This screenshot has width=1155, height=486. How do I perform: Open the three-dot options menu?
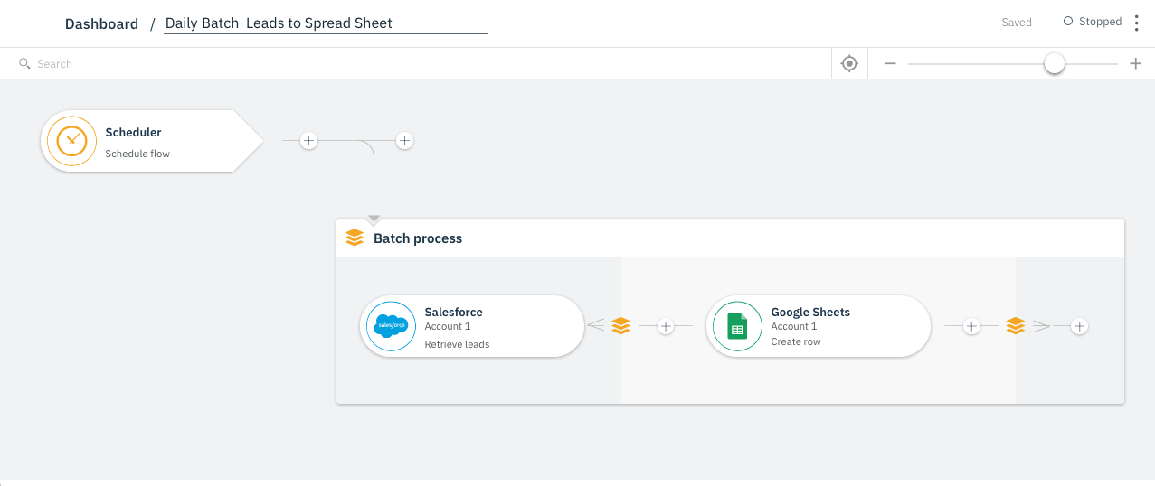(x=1137, y=23)
